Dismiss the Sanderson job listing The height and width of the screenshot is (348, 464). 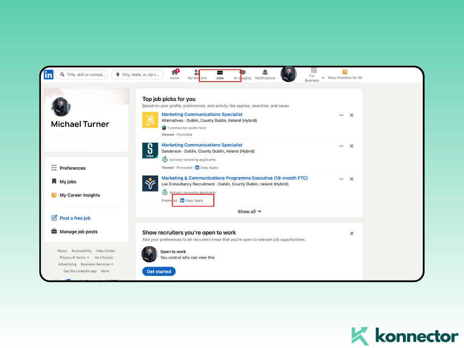(x=352, y=146)
